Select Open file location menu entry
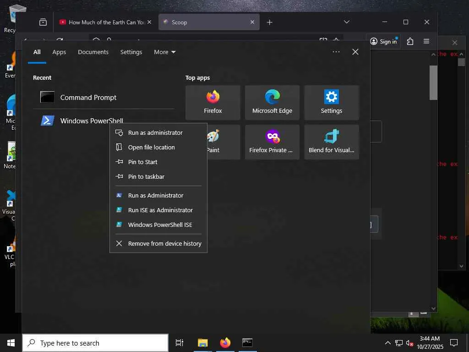 click(x=158, y=147)
